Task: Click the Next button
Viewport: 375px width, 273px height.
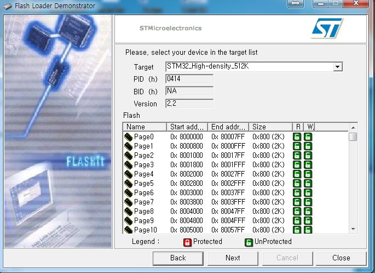Action: 233,258
